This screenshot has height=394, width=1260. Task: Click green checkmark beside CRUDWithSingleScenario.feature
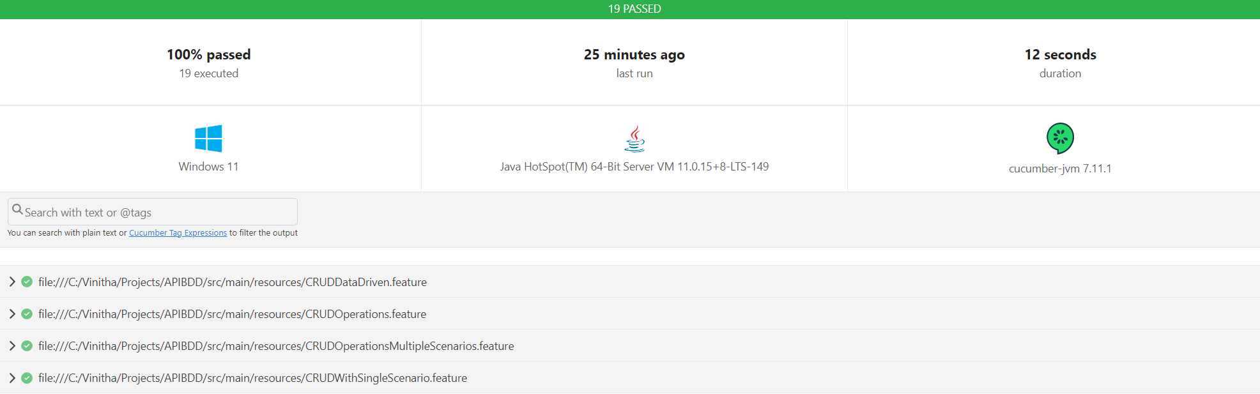27,377
